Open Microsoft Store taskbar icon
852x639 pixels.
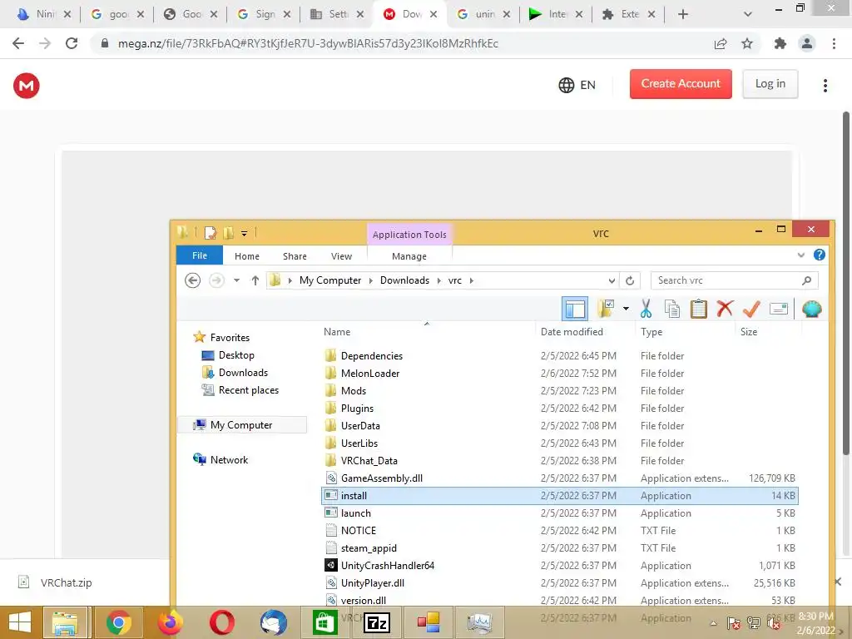(x=325, y=622)
